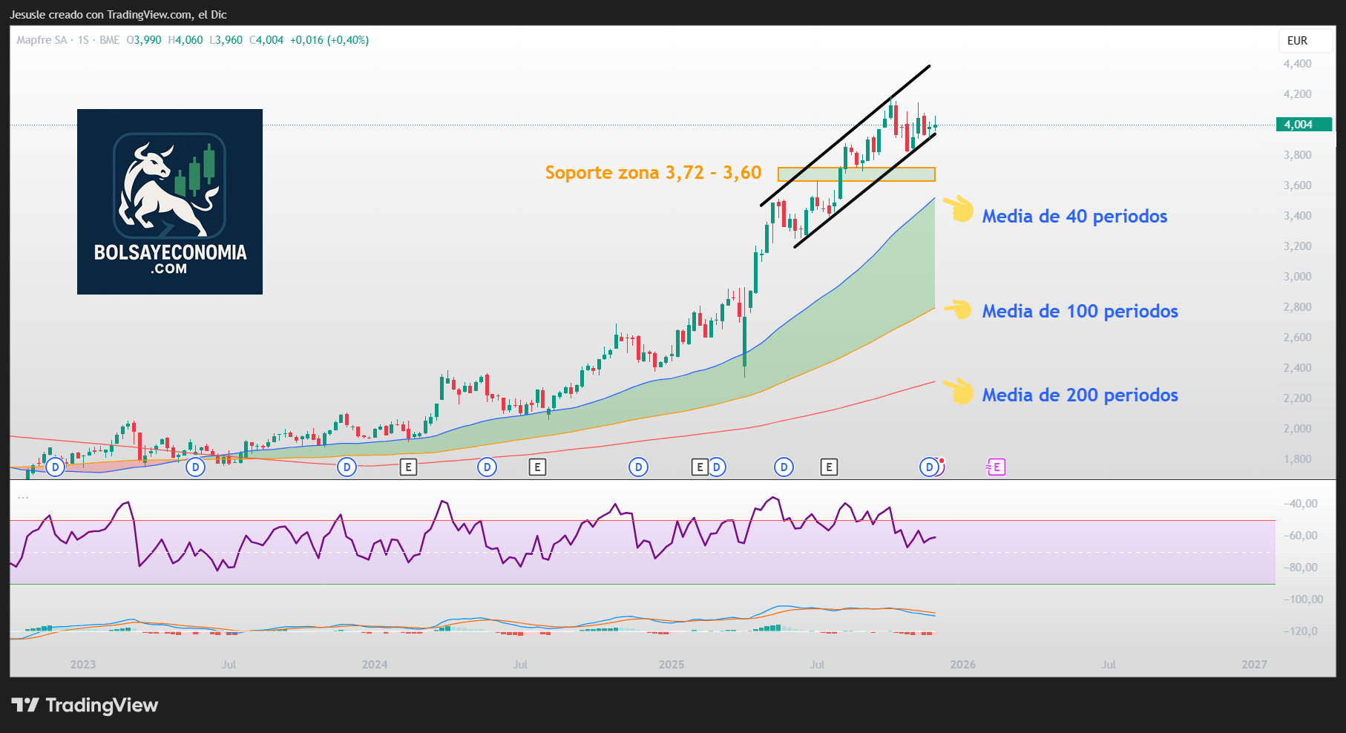Click the leftmost dividend D marker
The width and height of the screenshot is (1346, 733).
click(55, 467)
